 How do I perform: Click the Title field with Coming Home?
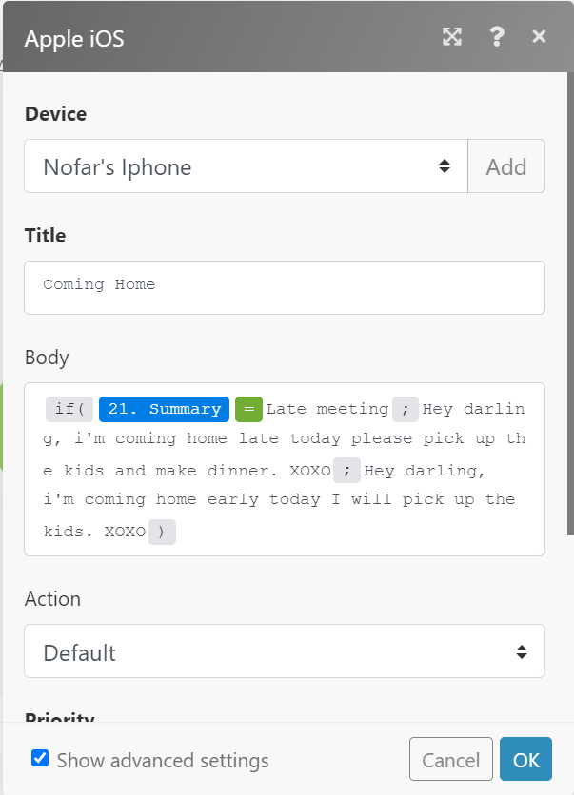284,287
